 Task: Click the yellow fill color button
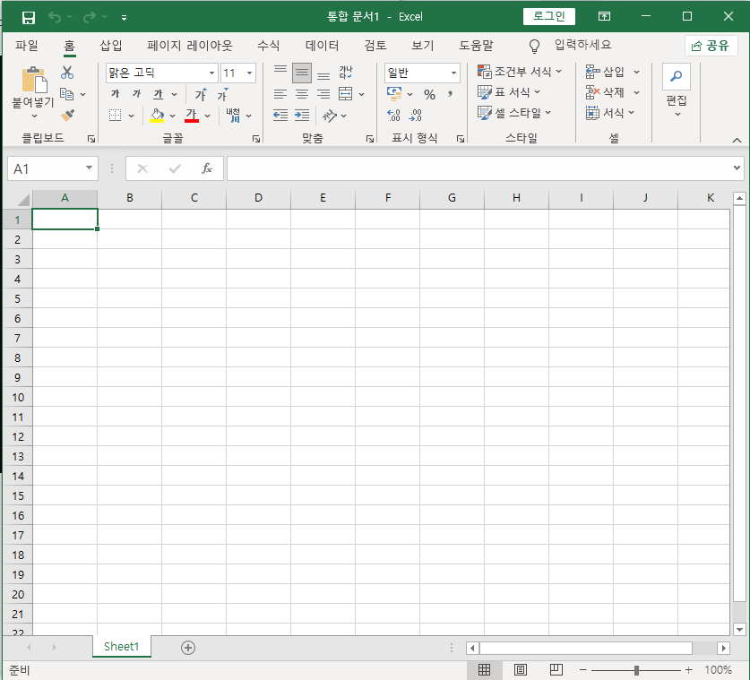point(157,116)
